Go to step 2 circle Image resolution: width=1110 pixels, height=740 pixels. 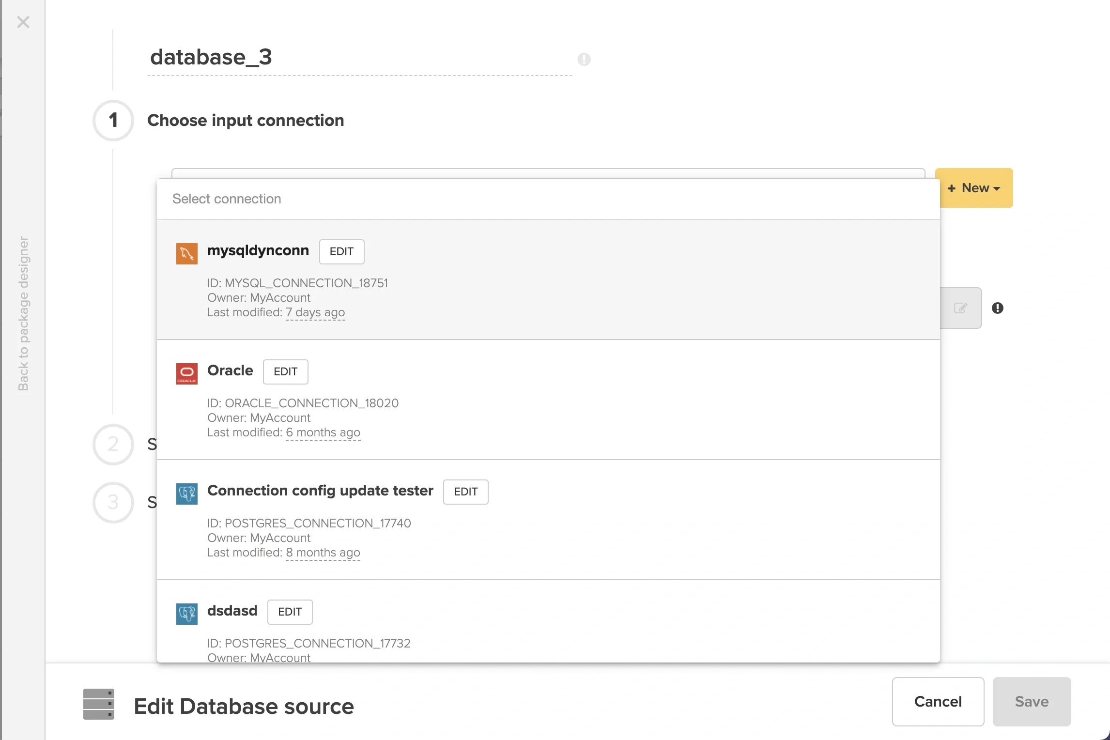[x=113, y=444]
